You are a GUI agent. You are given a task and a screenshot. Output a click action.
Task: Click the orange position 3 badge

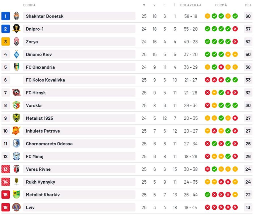[x=6, y=42]
